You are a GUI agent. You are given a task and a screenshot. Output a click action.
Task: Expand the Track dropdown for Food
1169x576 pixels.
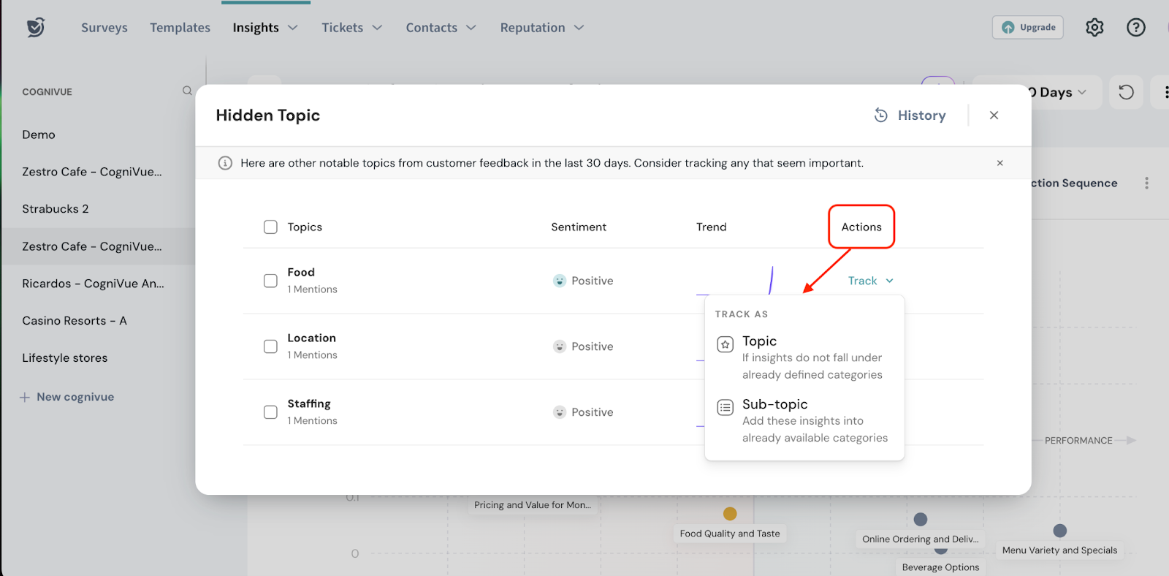click(870, 281)
